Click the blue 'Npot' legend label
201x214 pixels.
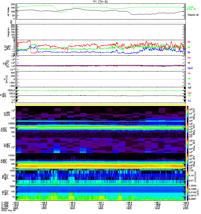click(x=190, y=68)
